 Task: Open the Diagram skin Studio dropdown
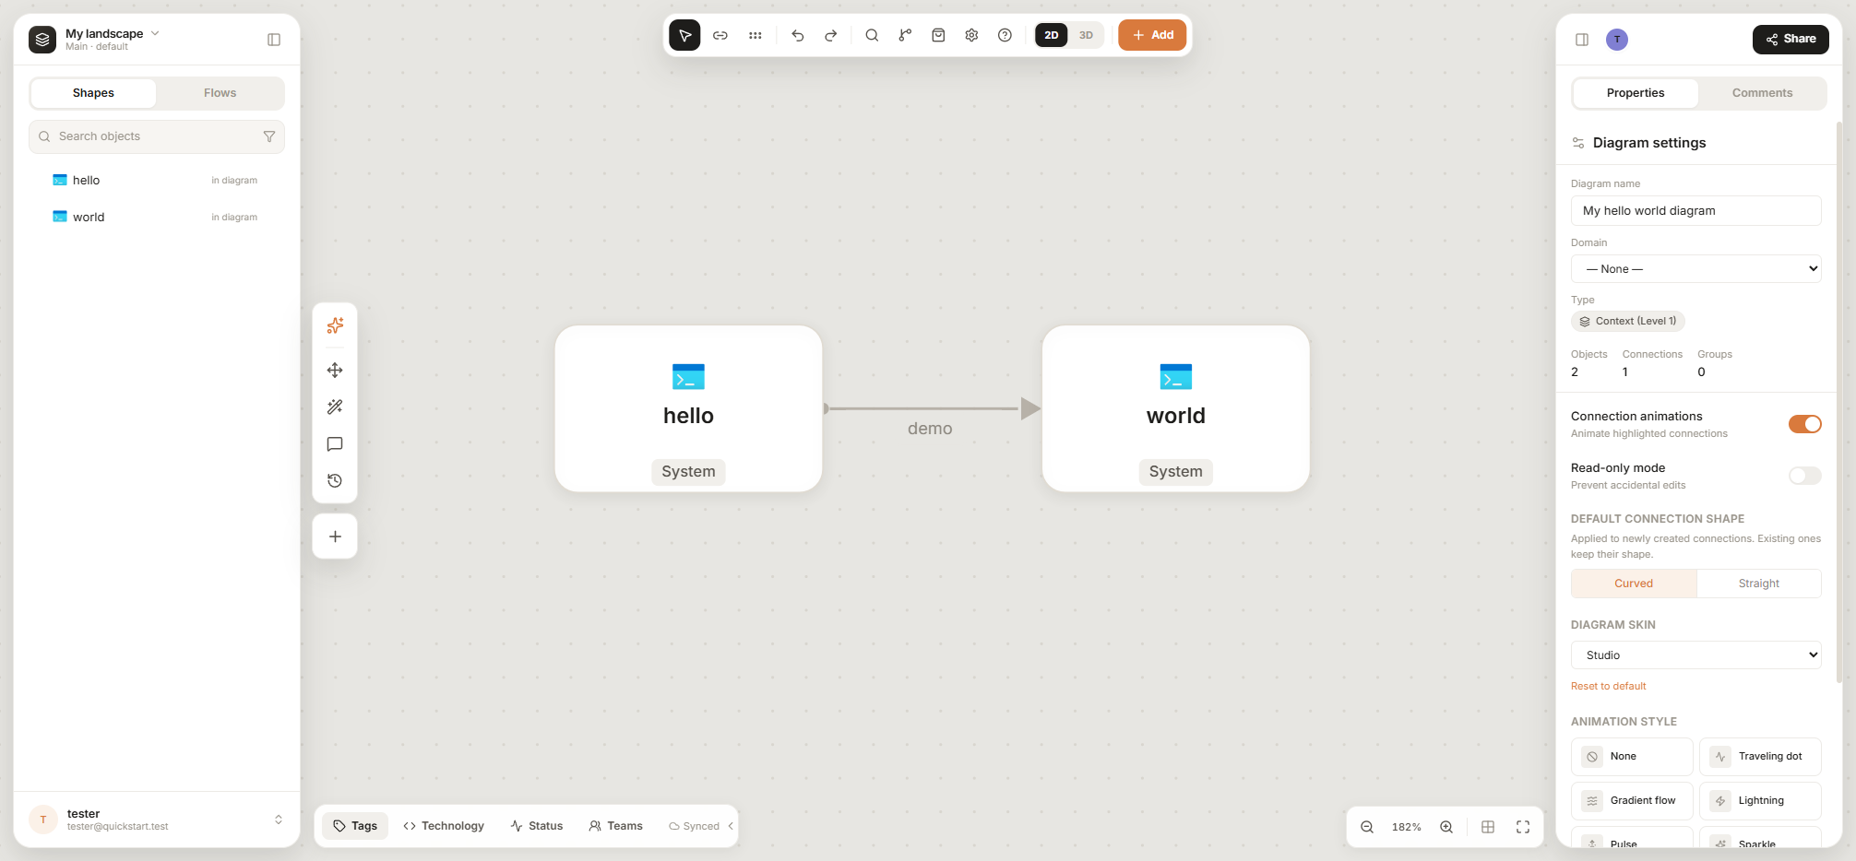point(1695,655)
